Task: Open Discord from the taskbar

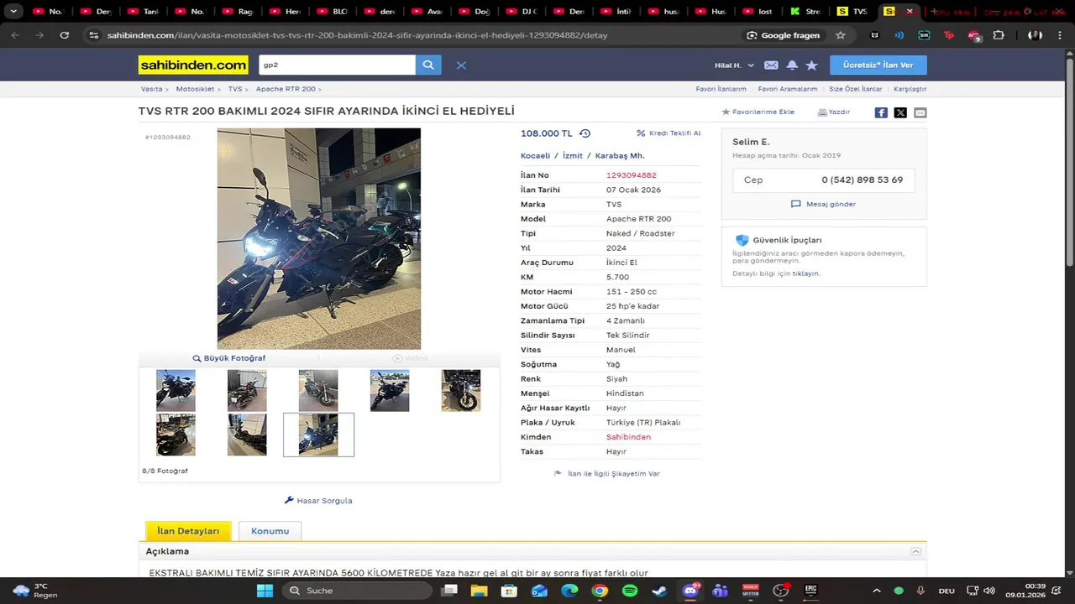Action: click(x=690, y=591)
